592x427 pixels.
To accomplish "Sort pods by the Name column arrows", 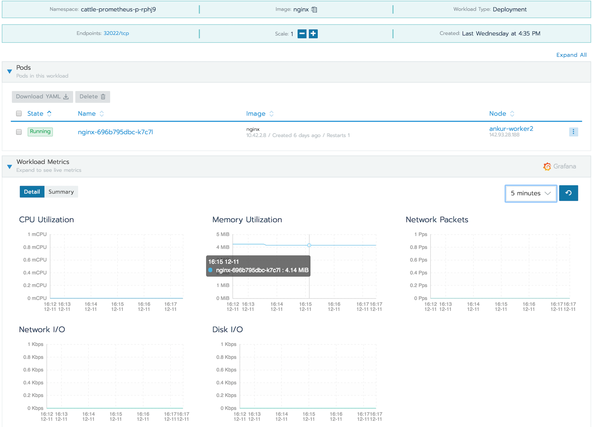I will (101, 114).
